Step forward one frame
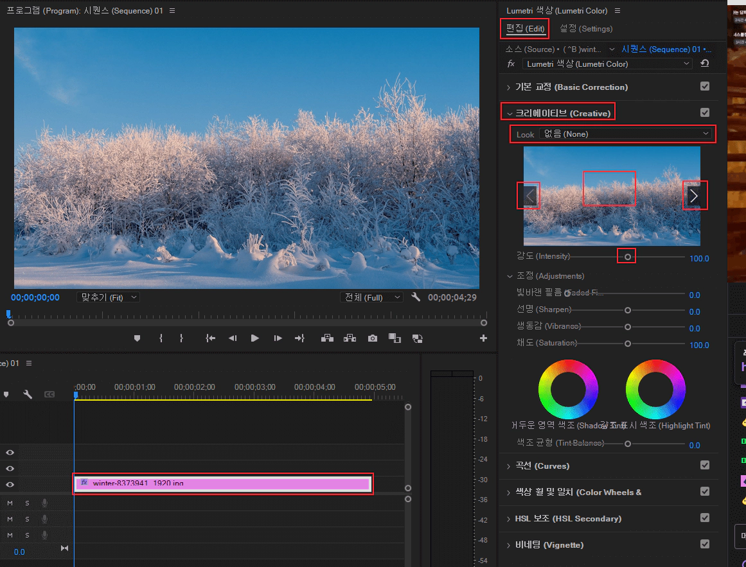746x567 pixels. [278, 338]
